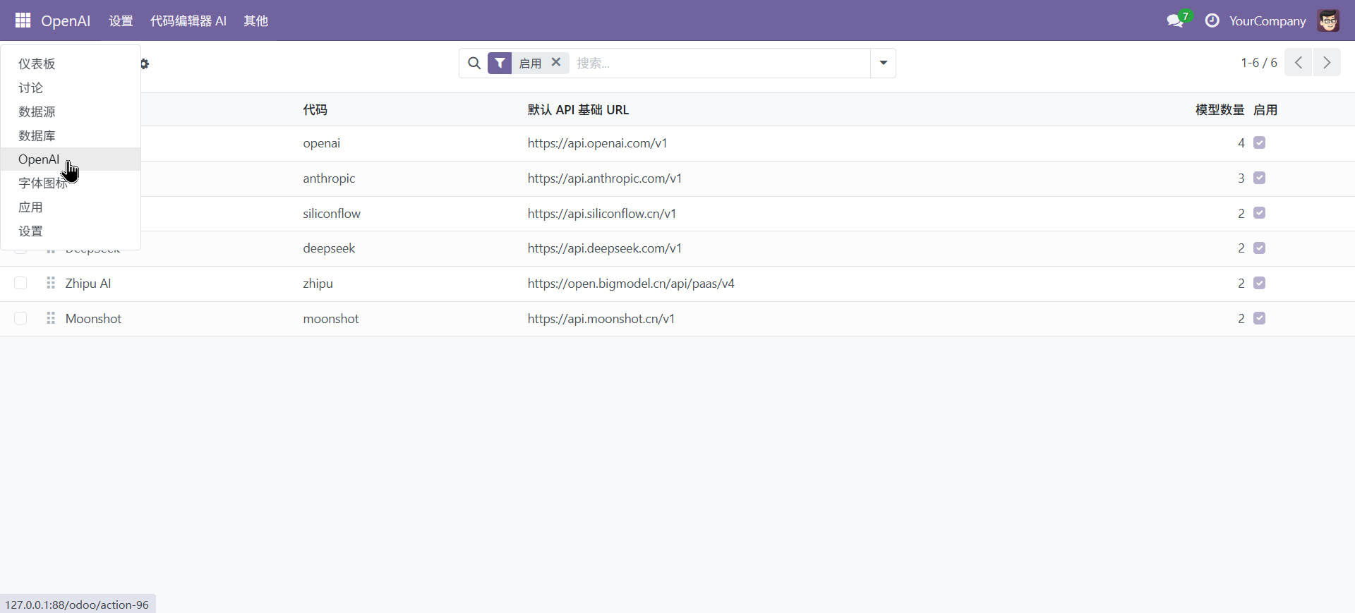
Task: Choose 字体图标 from the apps menu
Action: coord(42,183)
